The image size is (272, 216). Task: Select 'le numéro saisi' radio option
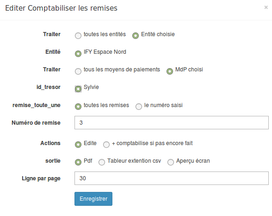pos(139,107)
